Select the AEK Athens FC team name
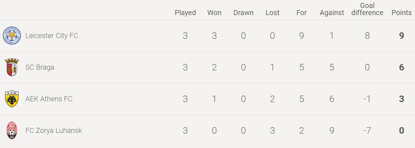Screen dimensions: 415x148 (x=49, y=99)
